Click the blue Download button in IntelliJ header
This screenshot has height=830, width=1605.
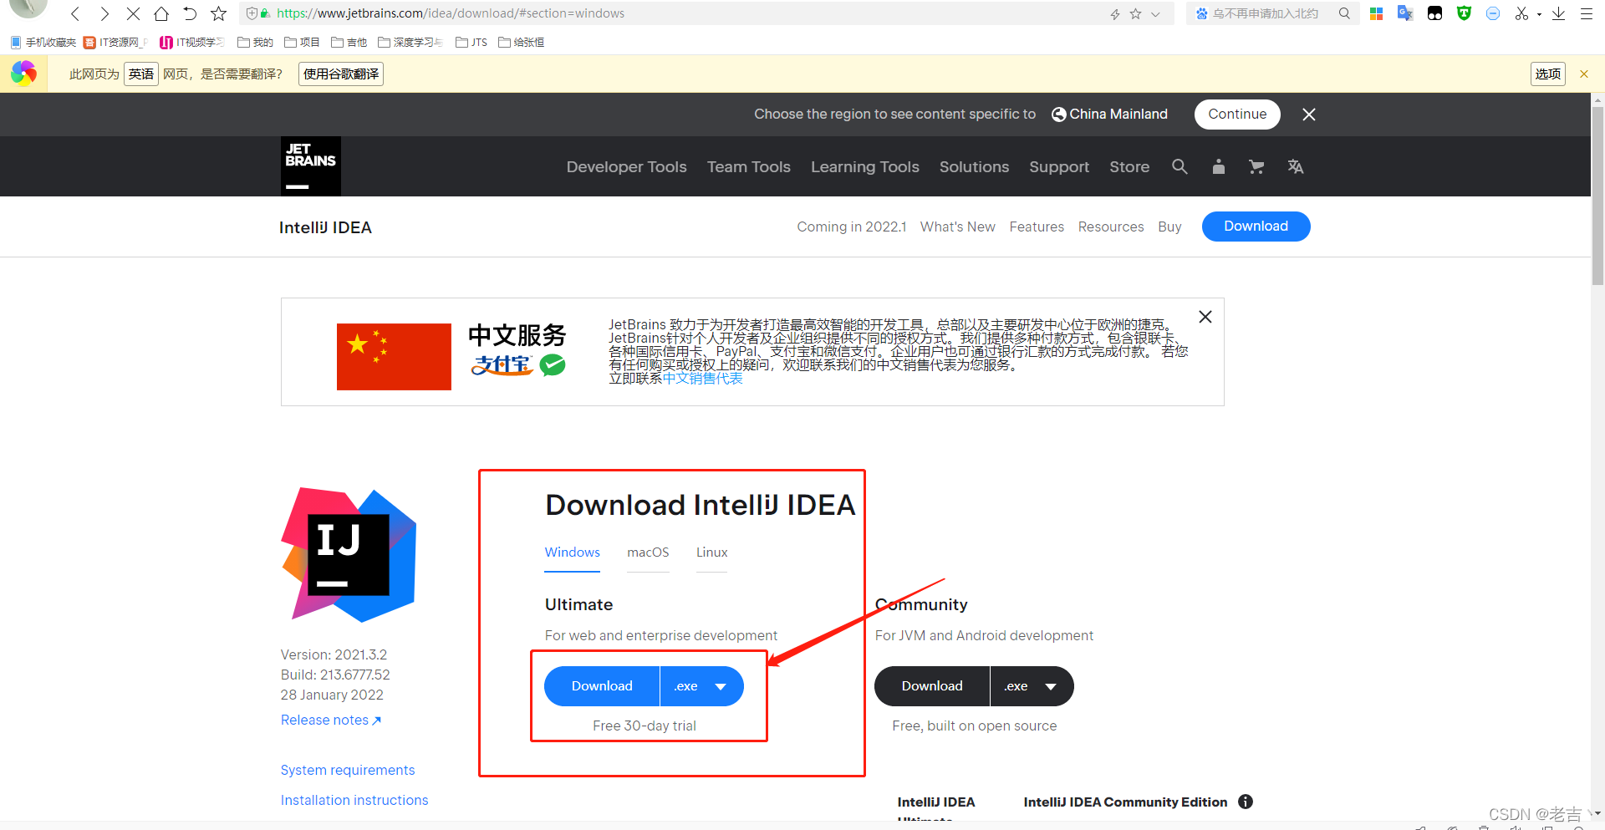[1256, 227]
